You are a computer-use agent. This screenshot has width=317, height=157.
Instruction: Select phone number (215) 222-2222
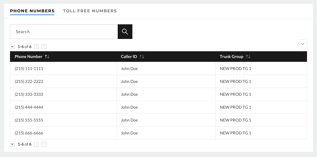[29, 81]
